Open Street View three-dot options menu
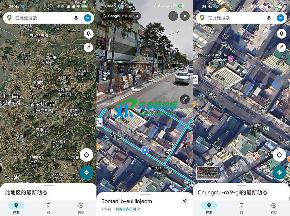Viewport: 290px width, 216px height. tap(173, 16)
